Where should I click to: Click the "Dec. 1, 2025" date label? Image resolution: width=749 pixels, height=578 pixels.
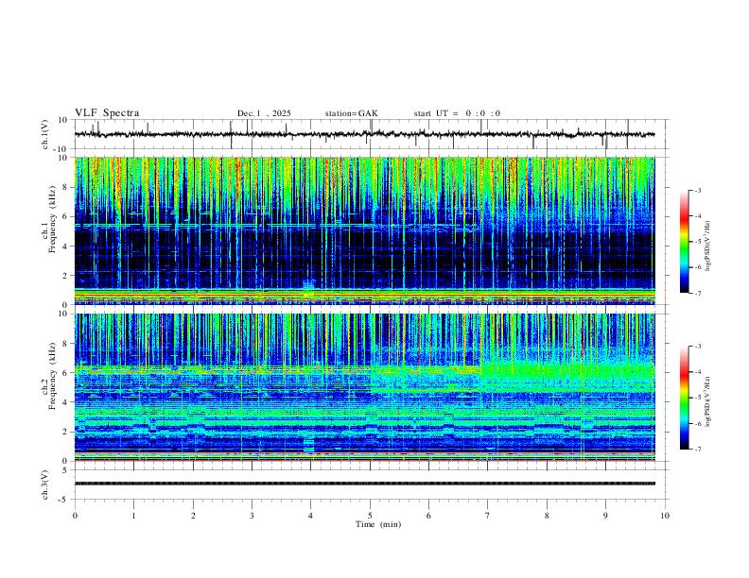point(264,113)
